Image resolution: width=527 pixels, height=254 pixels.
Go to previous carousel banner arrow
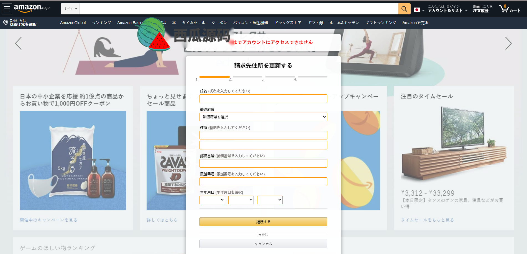click(x=18, y=43)
